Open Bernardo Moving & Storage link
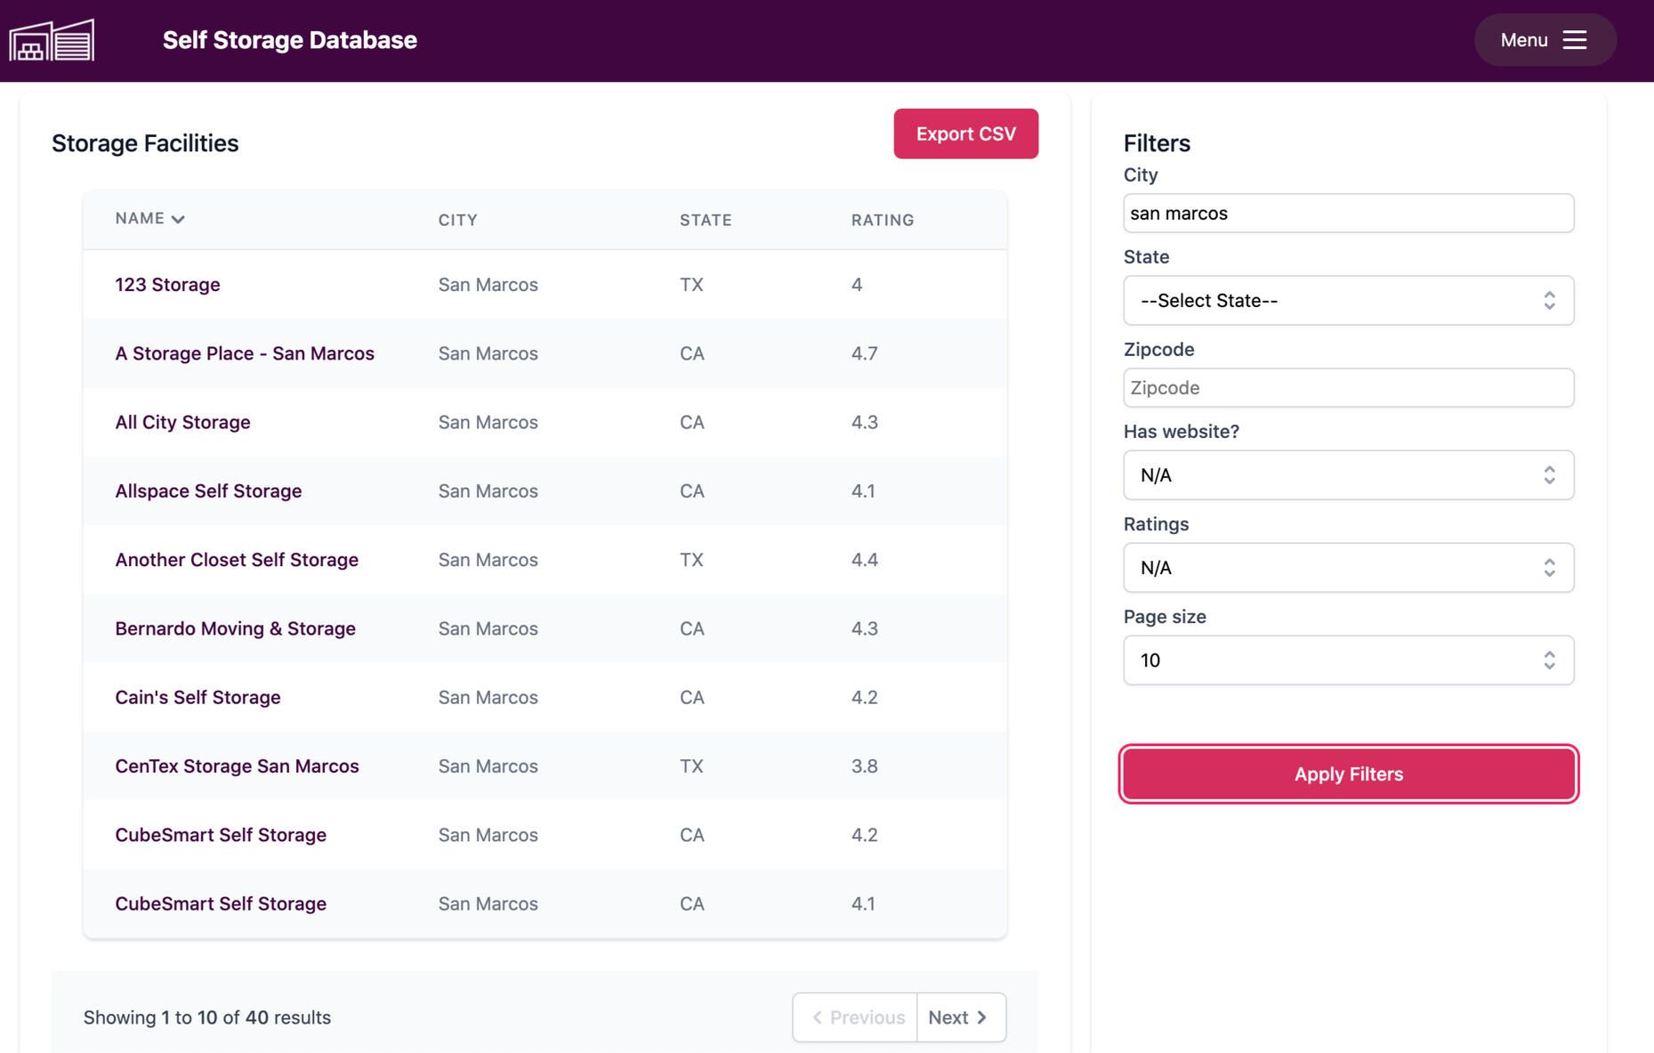 pos(235,628)
